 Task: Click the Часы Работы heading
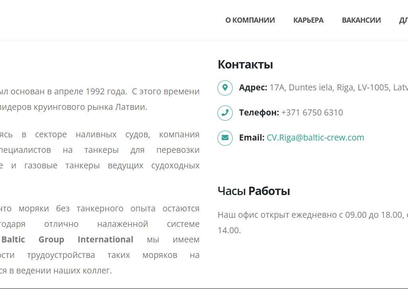(253, 191)
